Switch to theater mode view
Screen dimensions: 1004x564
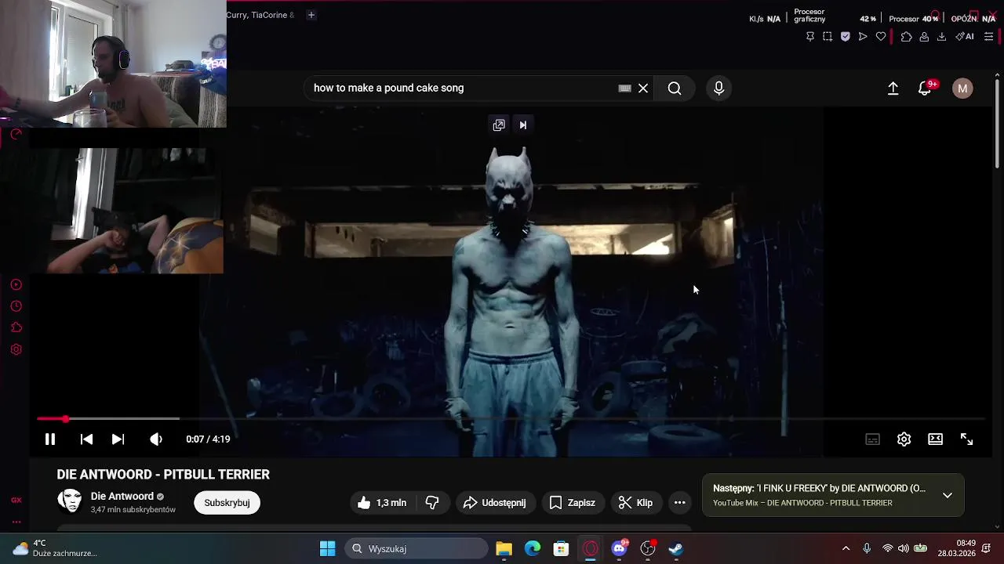tap(935, 439)
